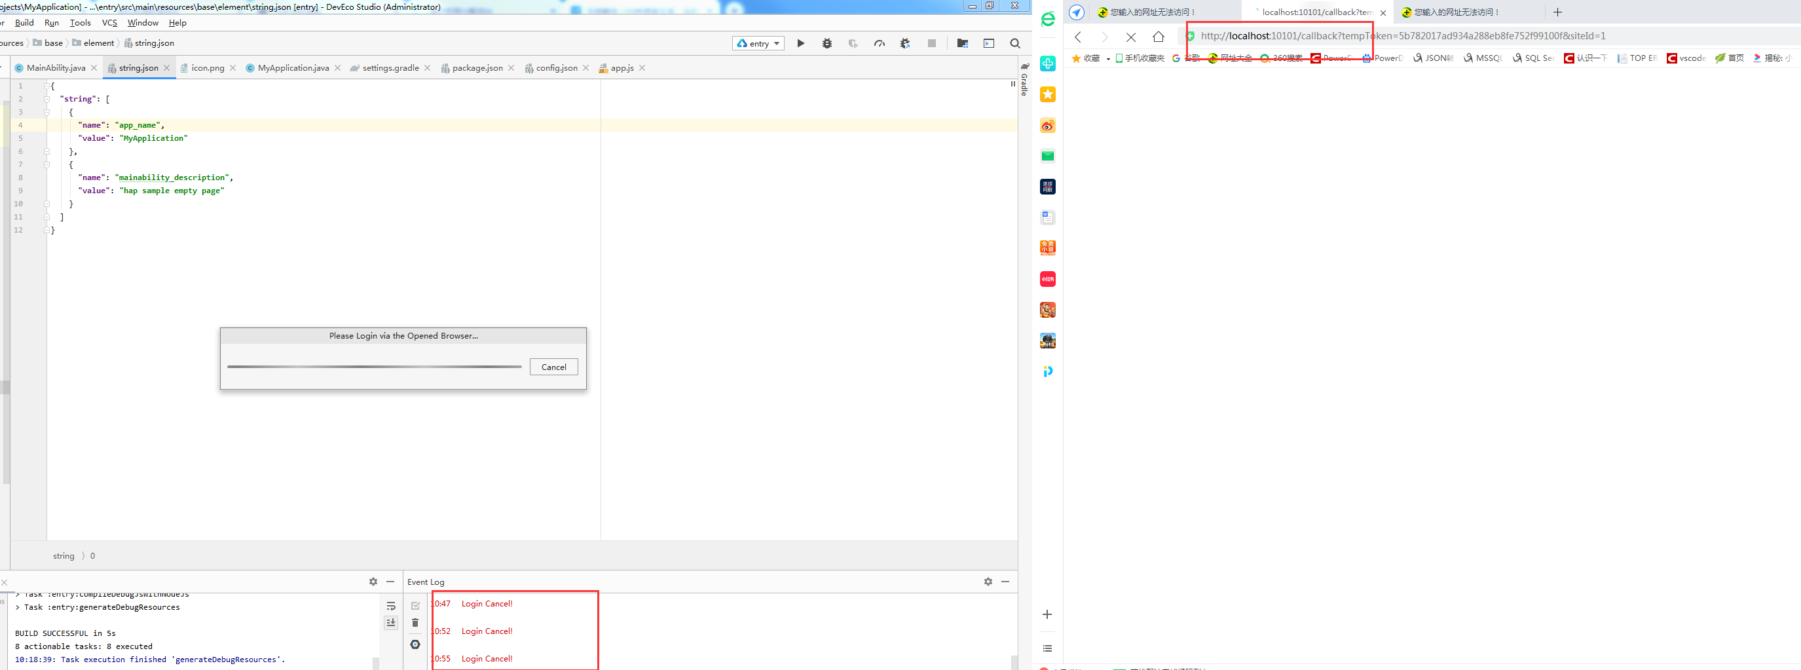Open the Gradle side panel

1024,79
